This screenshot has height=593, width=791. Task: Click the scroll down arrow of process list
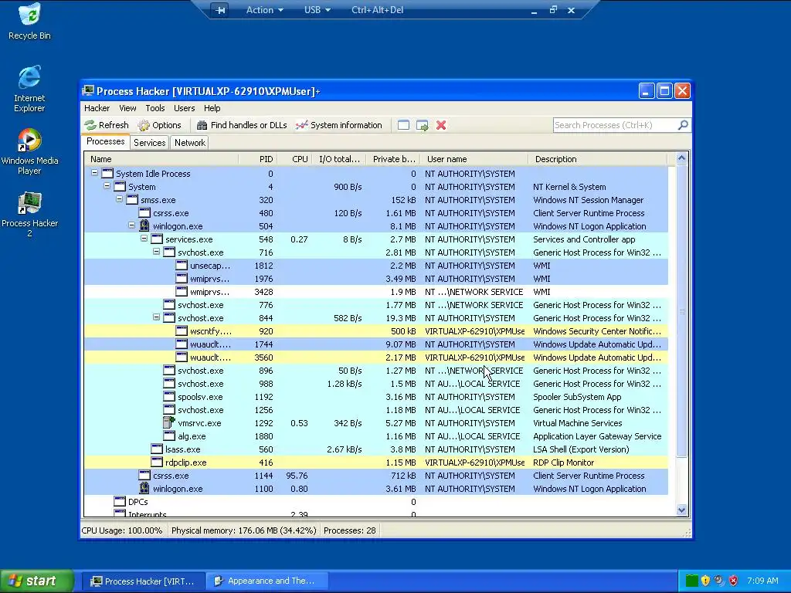[x=681, y=510]
